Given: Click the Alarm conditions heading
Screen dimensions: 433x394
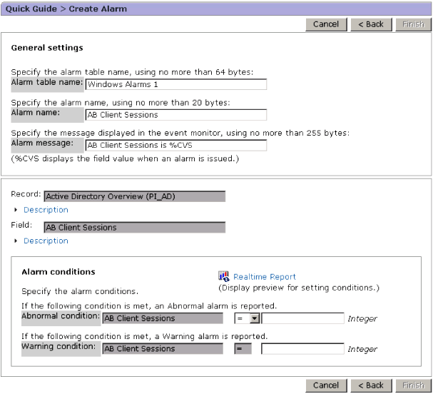Looking at the screenshot, I should click(x=58, y=272).
